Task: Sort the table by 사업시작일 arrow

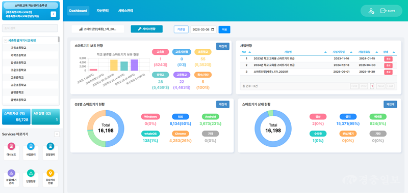Action: click(x=351, y=52)
